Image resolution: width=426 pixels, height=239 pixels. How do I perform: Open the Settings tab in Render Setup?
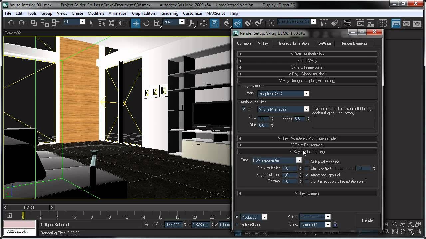[325, 43]
